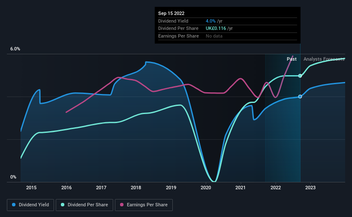Click the 2020 x-axis label
This screenshot has height=217, width=352.
(206, 188)
